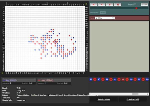Select move 97 in the move list

[99, 79]
